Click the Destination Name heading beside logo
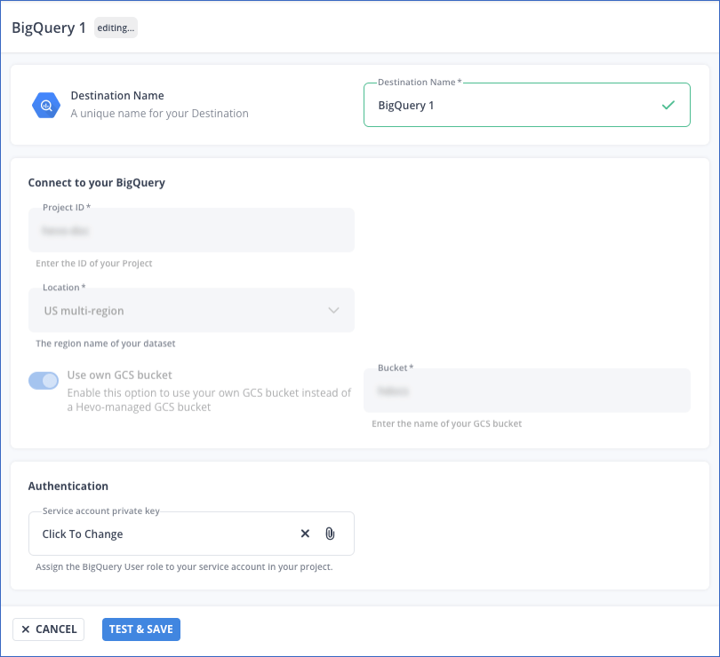Viewport: 720px width, 657px height. 117,95
